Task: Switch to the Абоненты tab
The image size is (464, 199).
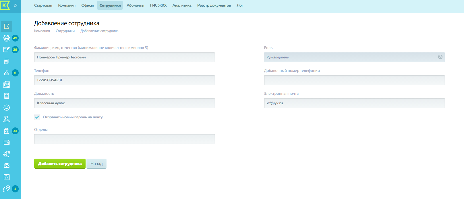Action: (135, 5)
